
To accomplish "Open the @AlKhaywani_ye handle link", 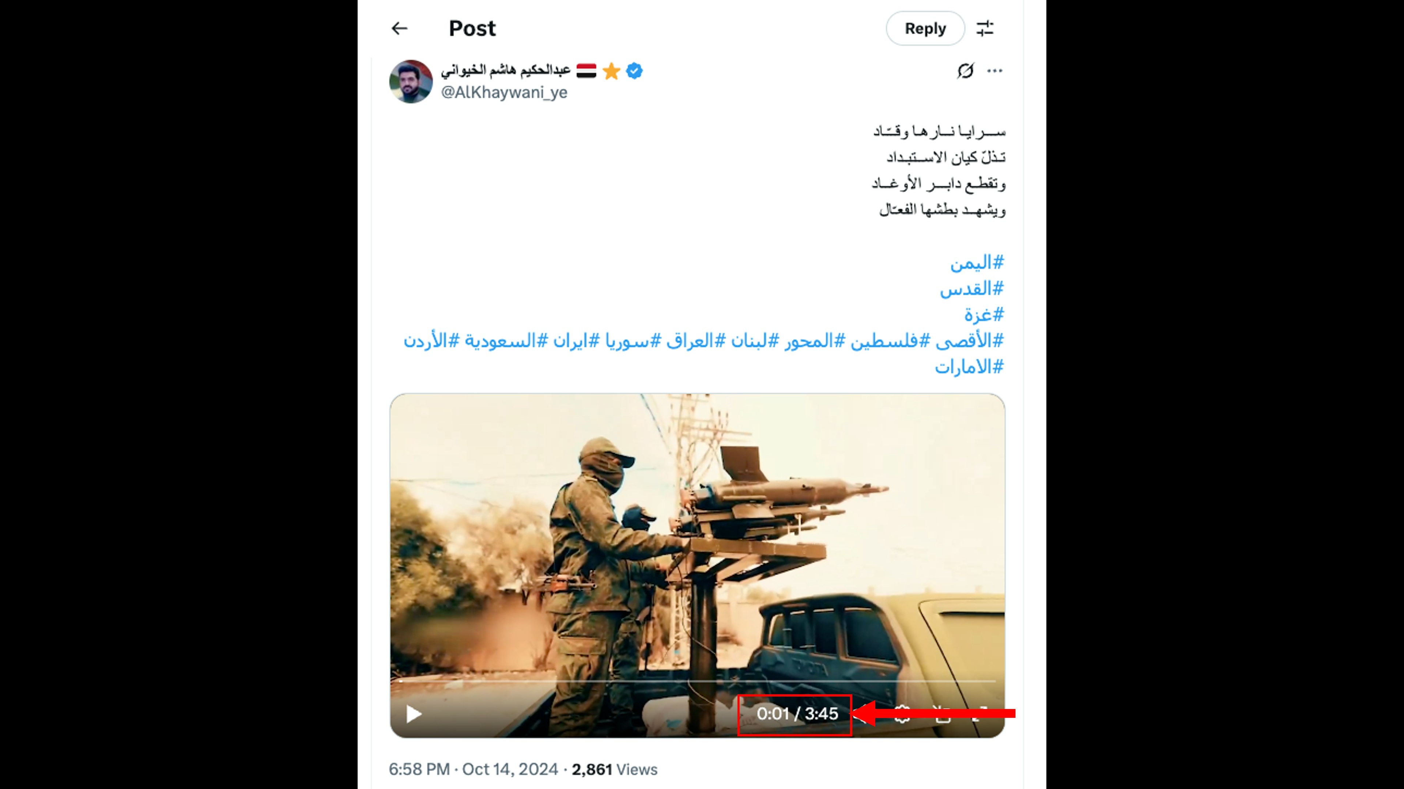I will point(503,92).
